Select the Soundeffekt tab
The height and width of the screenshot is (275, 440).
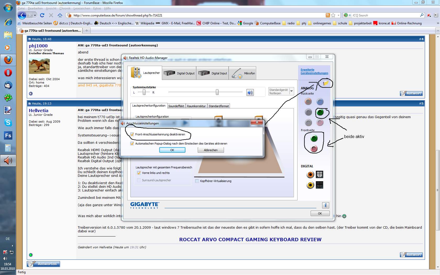176,106
